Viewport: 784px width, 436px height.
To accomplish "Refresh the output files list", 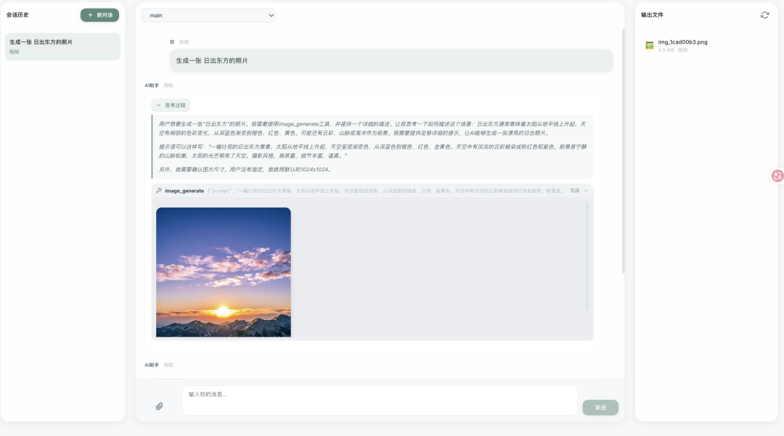I will coord(764,15).
